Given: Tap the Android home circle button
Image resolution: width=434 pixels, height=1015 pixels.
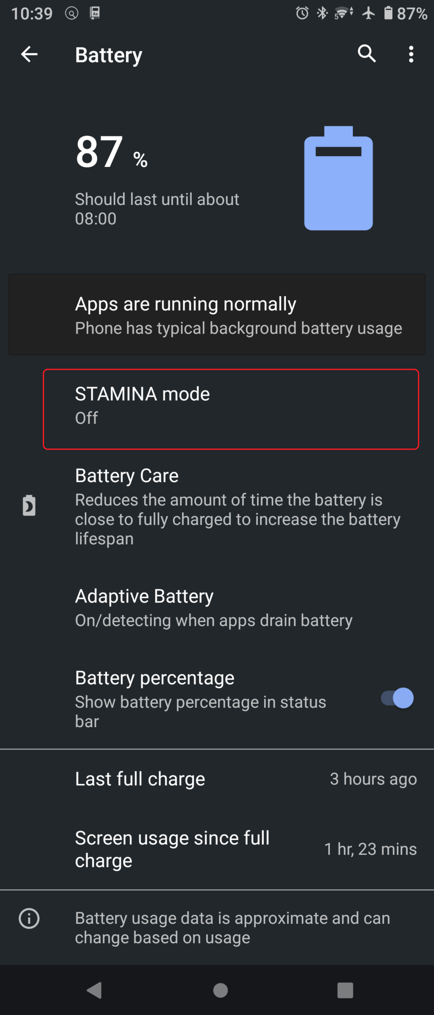Looking at the screenshot, I should tap(220, 990).
